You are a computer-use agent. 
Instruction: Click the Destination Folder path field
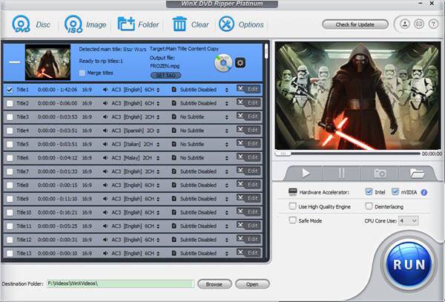pyautogui.click(x=120, y=283)
